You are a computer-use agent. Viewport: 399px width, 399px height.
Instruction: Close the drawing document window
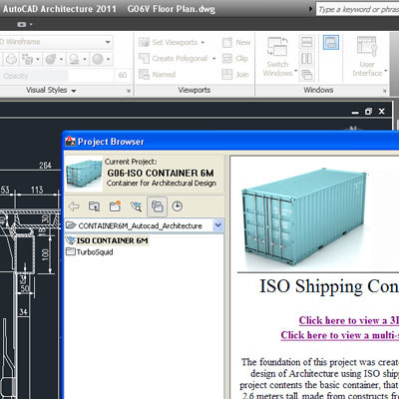[381, 112]
